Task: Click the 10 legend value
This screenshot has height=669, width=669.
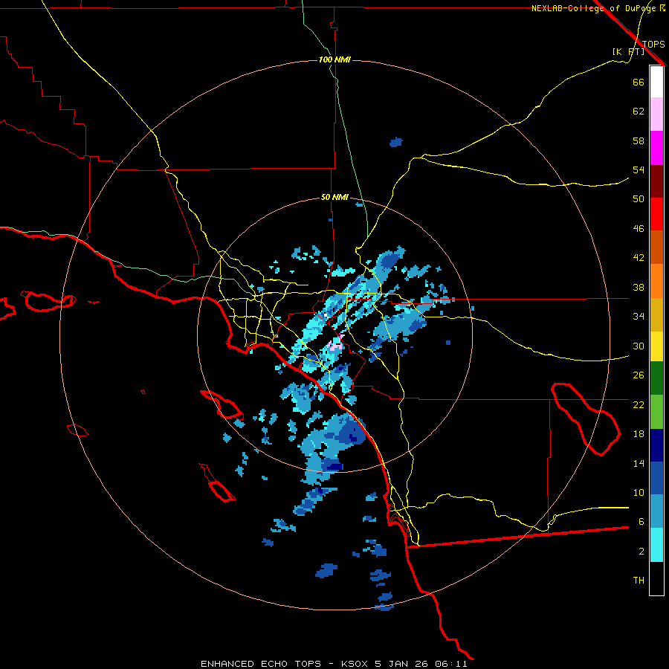Action: pyautogui.click(x=639, y=492)
